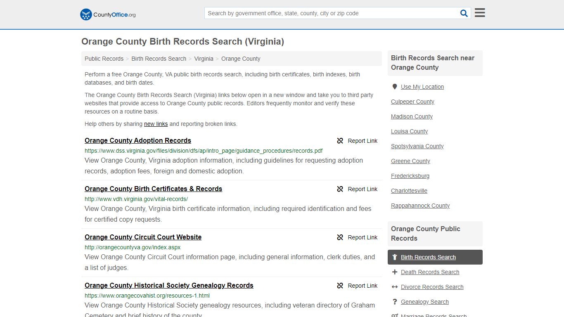Open Public Records breadcrumb
Screen dimensions: 564x317
tap(104, 59)
